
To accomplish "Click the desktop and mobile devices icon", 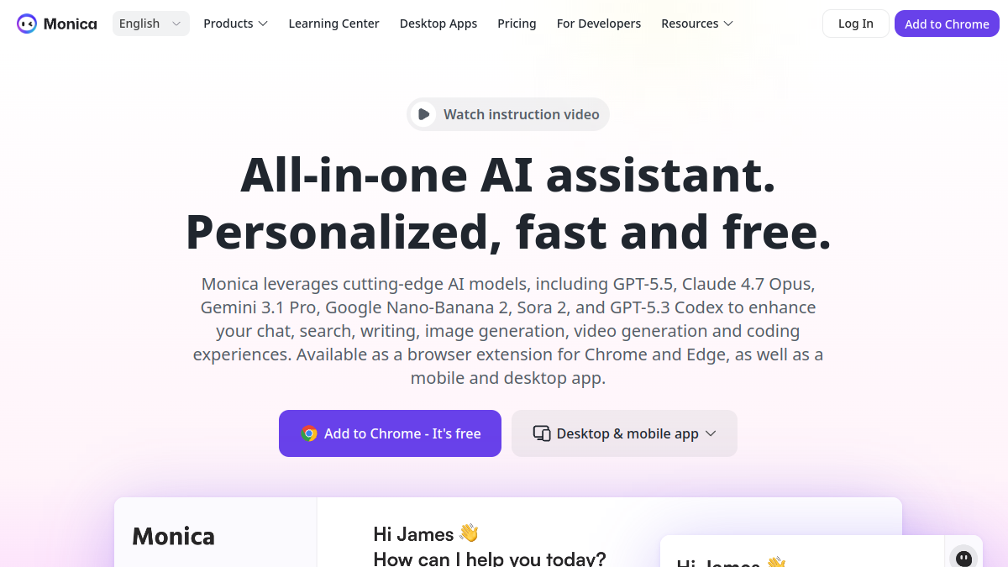I will 542,433.
